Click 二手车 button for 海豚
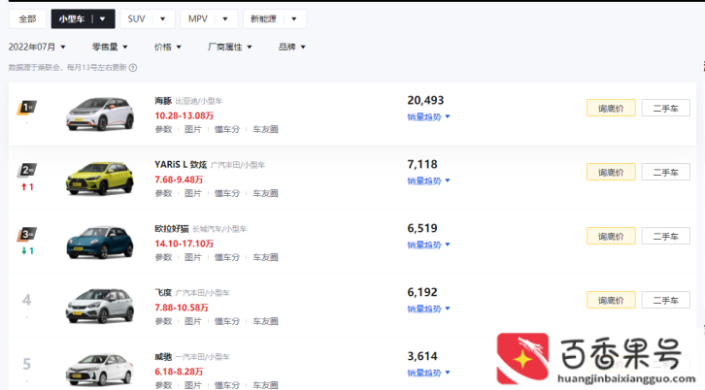Image resolution: width=705 pixels, height=390 pixels. (666, 108)
